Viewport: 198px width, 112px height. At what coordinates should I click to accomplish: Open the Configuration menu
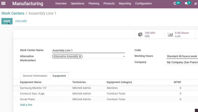[x=143, y=3]
